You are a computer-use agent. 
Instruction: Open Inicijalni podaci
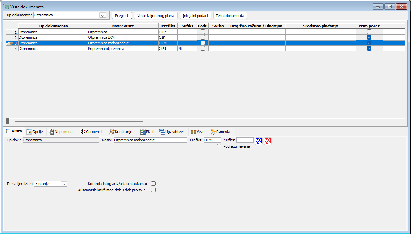pyautogui.click(x=195, y=16)
